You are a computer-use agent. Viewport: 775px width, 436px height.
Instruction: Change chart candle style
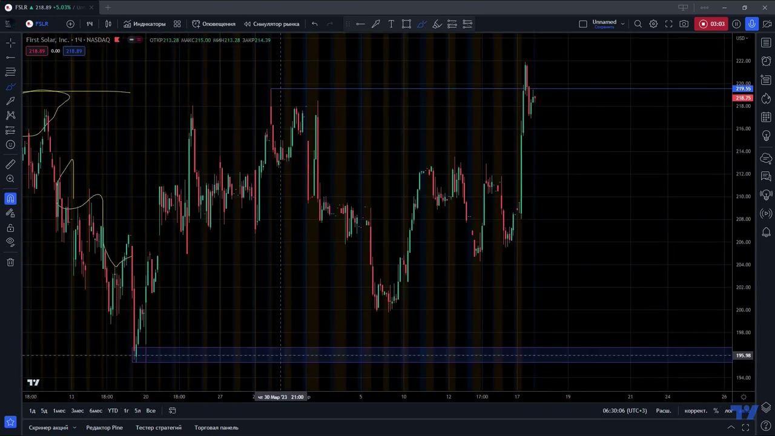[108, 24]
